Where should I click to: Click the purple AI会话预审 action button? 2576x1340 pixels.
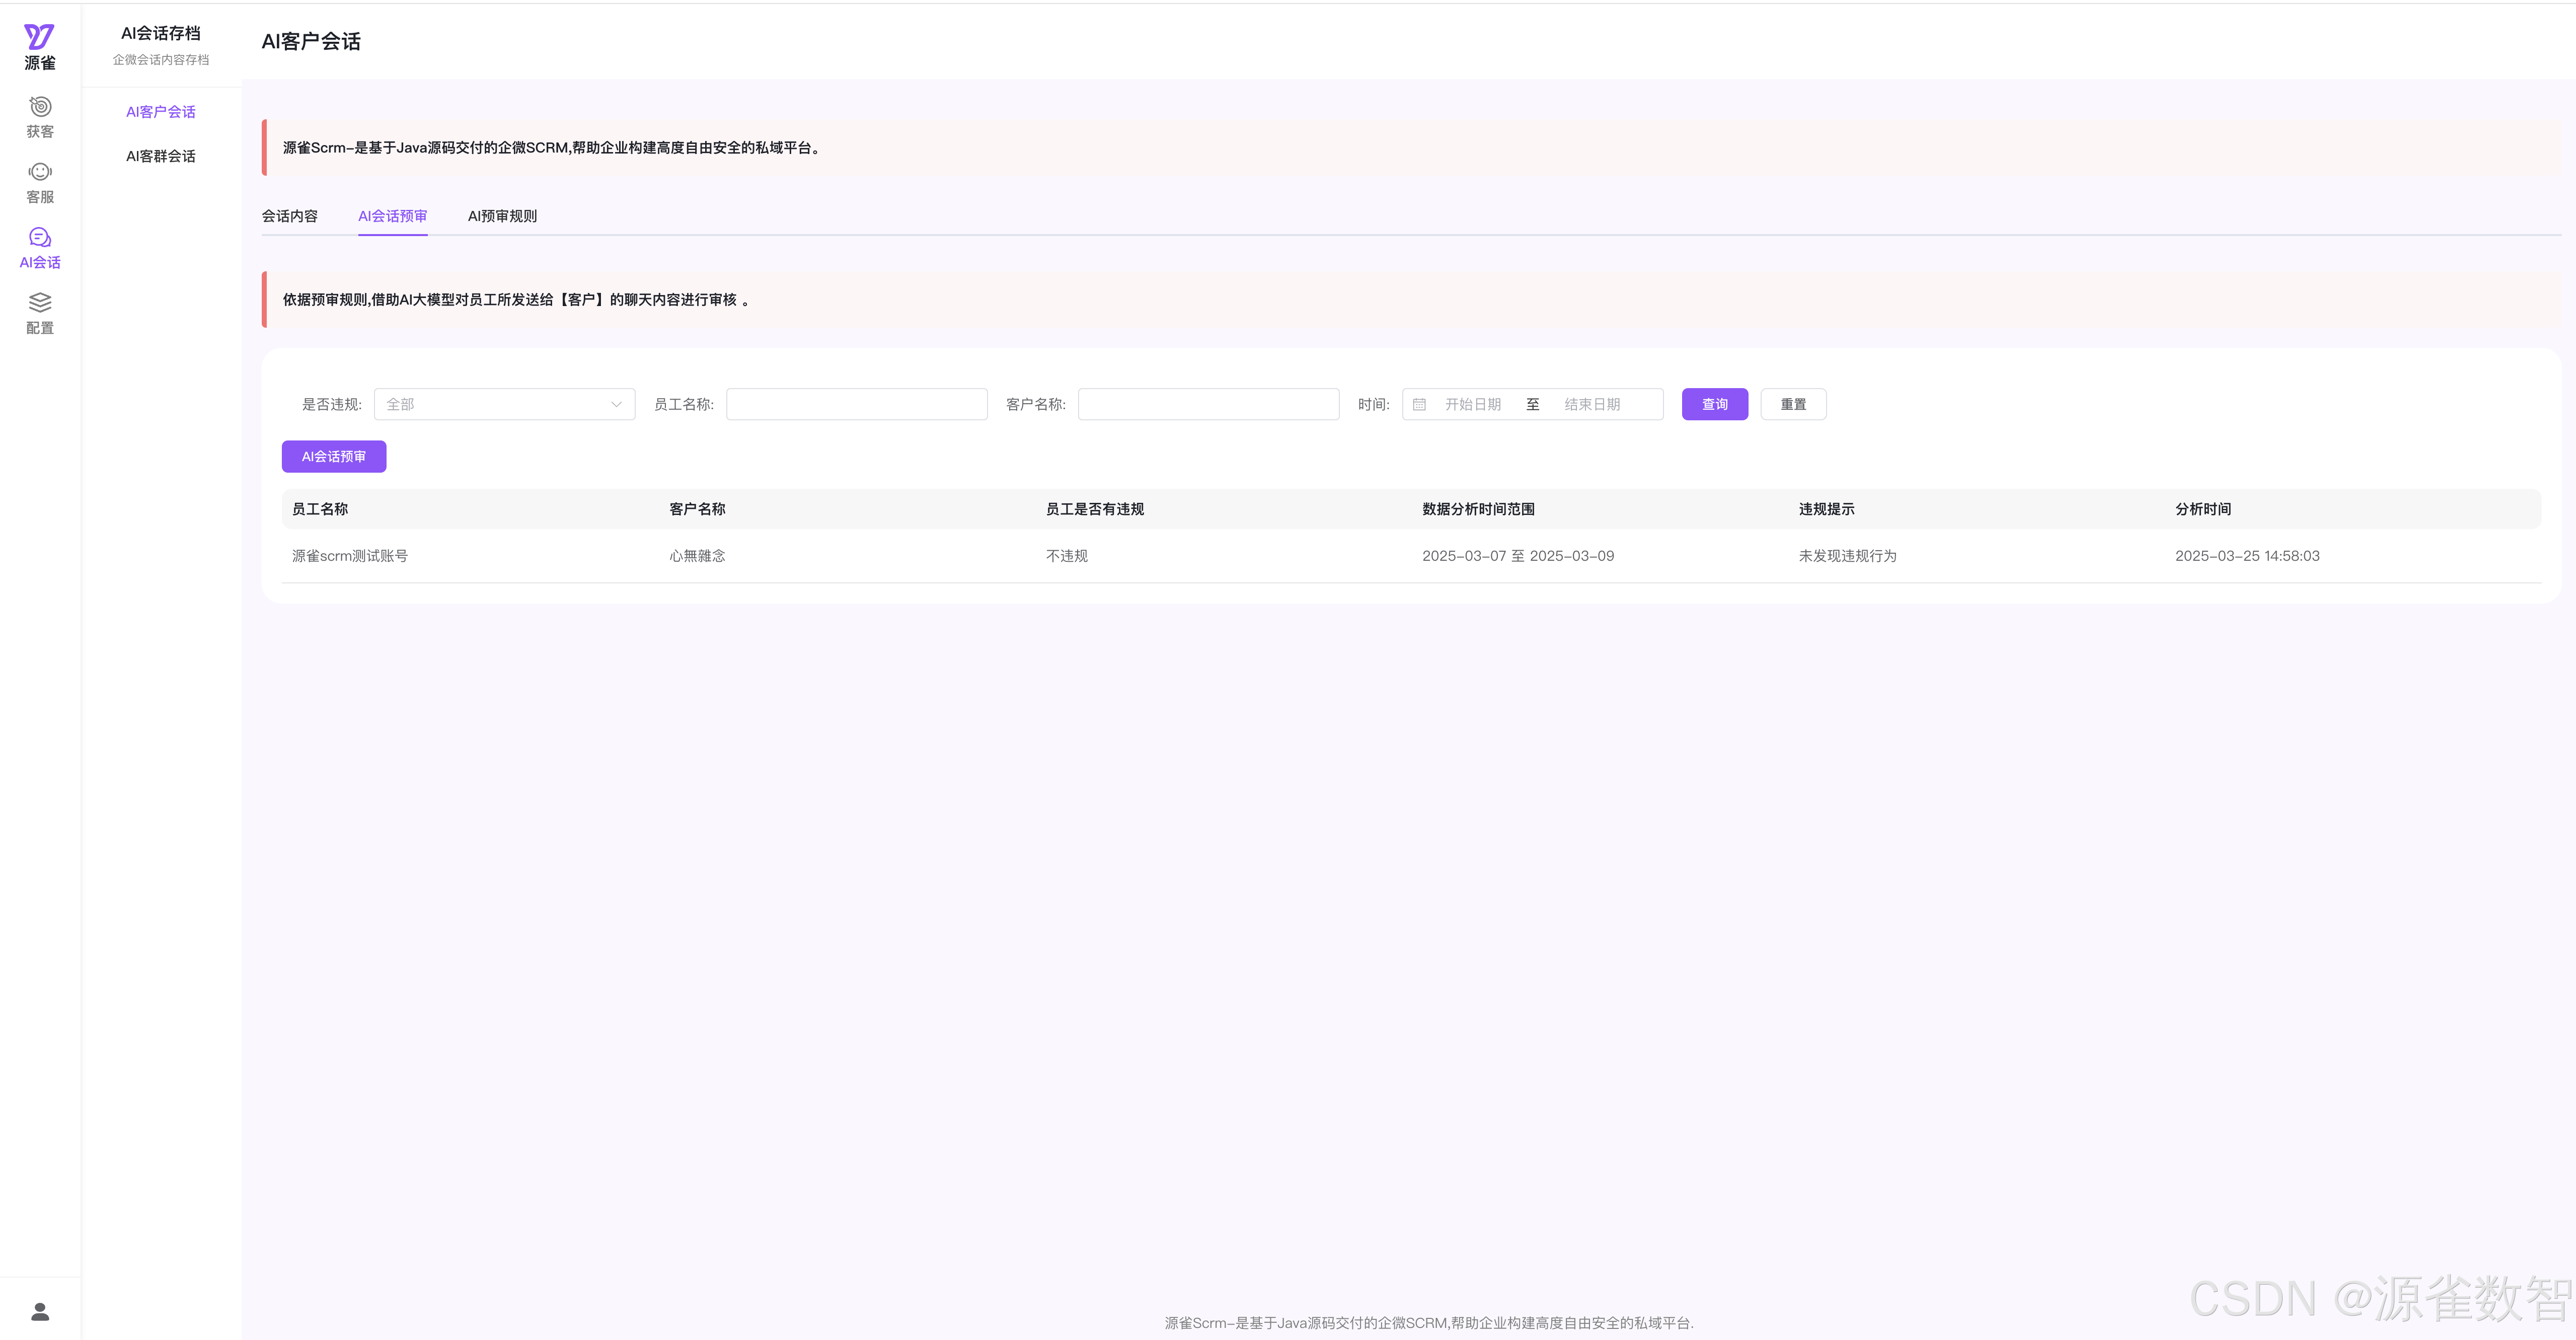pos(333,456)
